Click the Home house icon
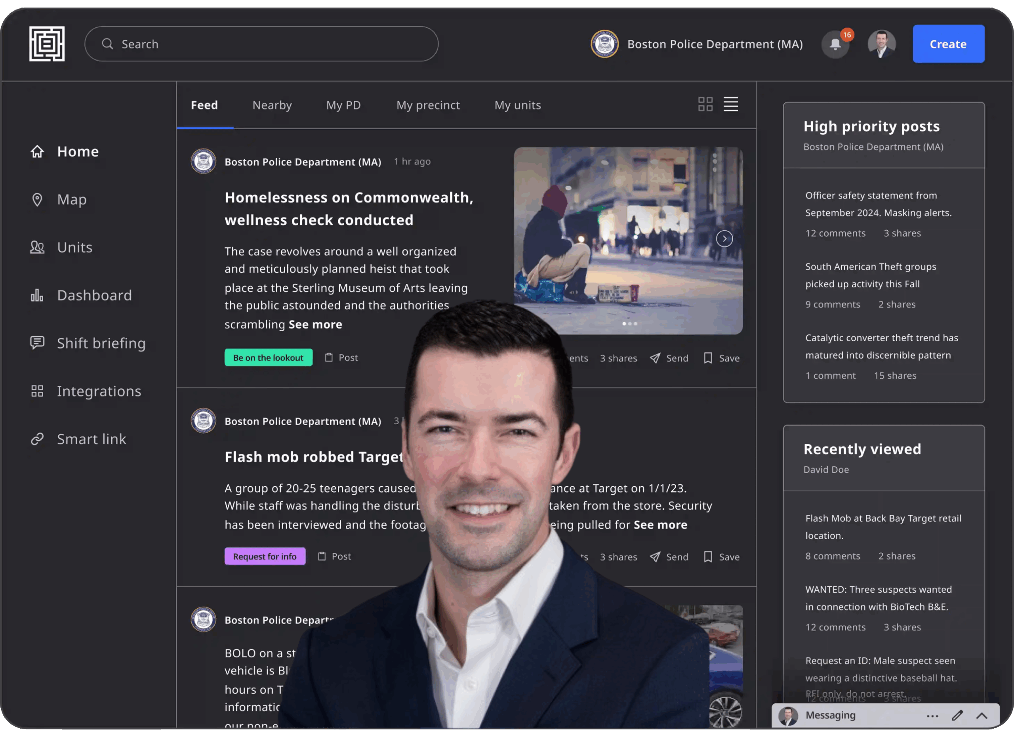The width and height of the screenshot is (1014, 741). tap(37, 152)
